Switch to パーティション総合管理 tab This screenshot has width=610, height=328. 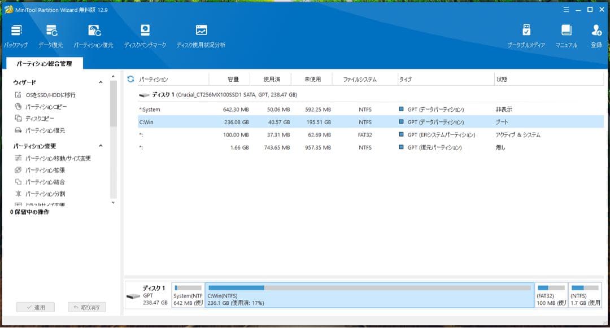(45, 63)
